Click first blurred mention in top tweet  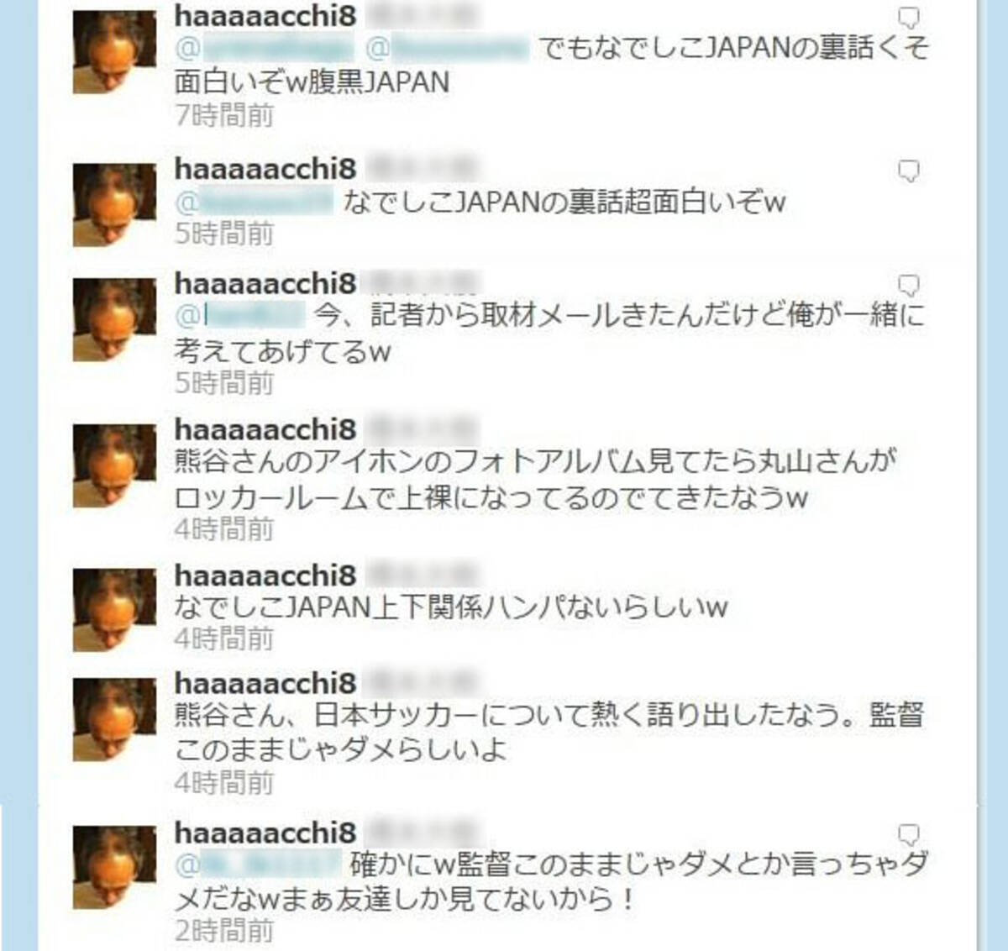point(265,48)
